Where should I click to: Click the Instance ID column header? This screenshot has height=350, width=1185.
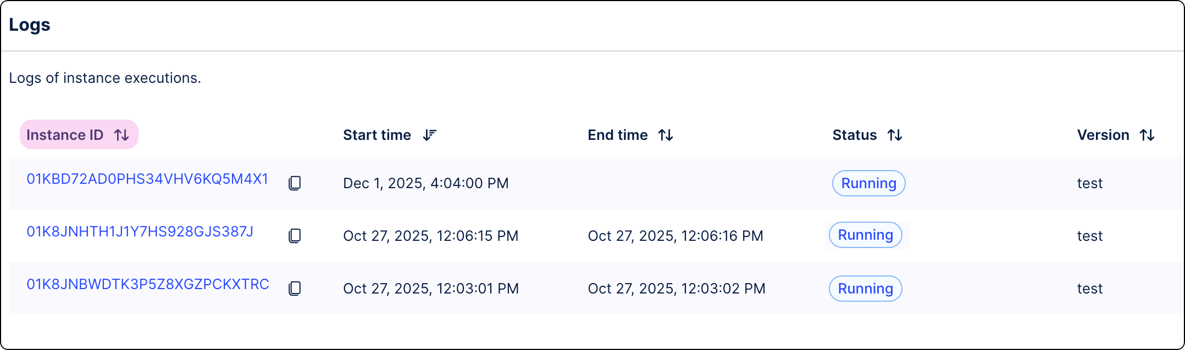point(65,135)
